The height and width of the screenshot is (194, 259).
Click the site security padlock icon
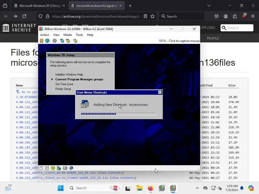point(48,16)
